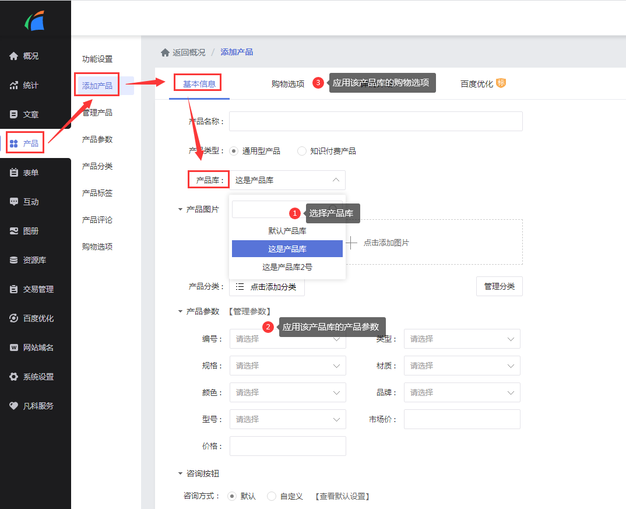Click the shield badge next to 百度优化 tab
This screenshot has height=509, width=626.
501,83
